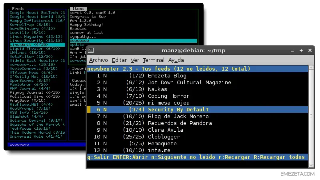Select Slashdot feed in Feeds list
The width and height of the screenshot is (320, 180).
[26, 117]
